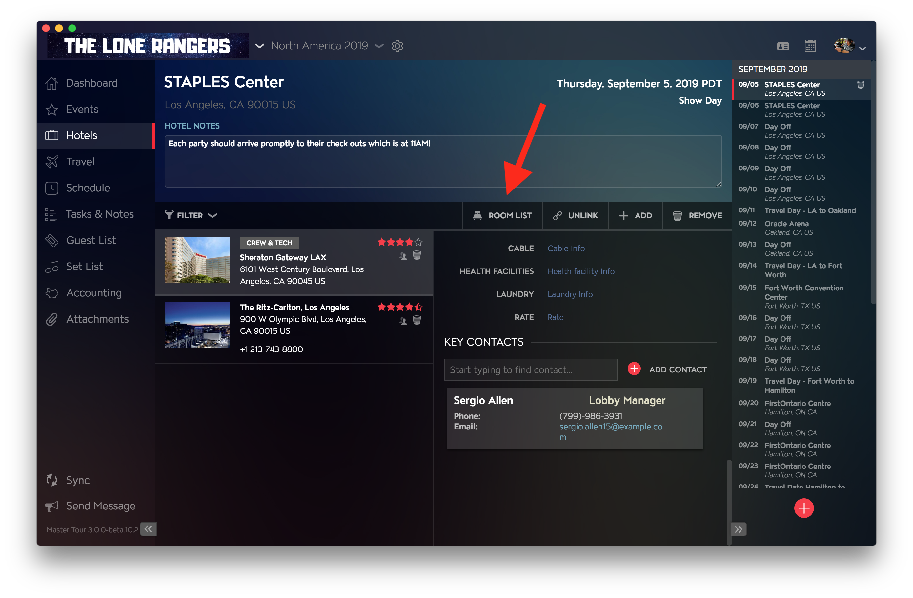The height and width of the screenshot is (598, 913).
Task: Click Ritz-Carlton phone +1 213-743-8800
Action: (271, 349)
